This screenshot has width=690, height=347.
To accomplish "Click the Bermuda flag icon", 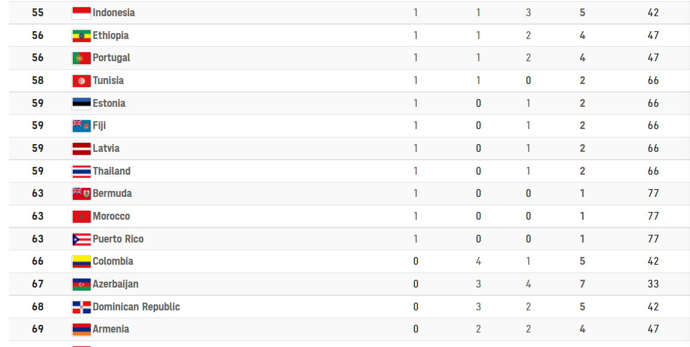I will pos(82,193).
